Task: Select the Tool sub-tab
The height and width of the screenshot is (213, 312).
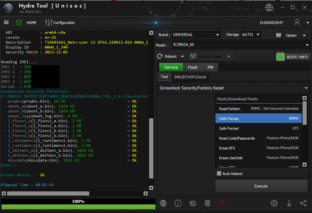Action: click(x=164, y=77)
